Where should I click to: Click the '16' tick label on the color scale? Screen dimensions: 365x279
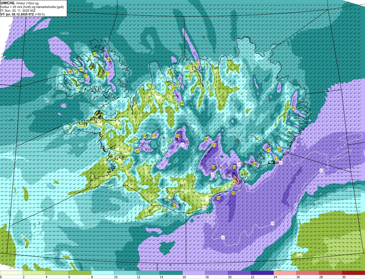tap(184, 277)
